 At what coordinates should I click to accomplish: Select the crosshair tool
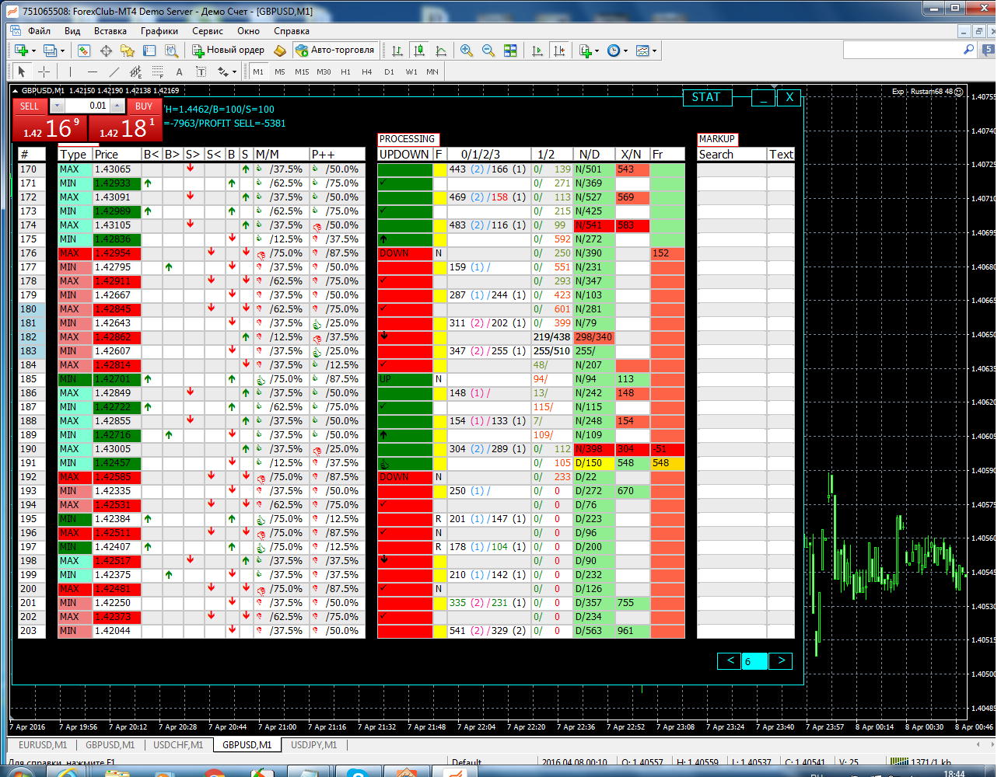pos(44,71)
